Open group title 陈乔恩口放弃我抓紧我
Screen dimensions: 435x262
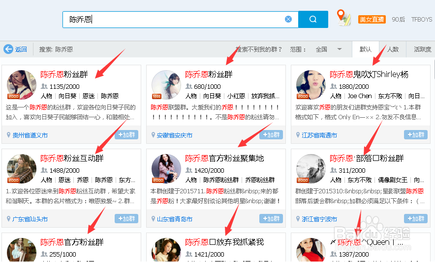(224, 242)
